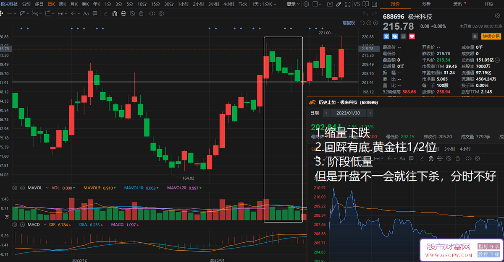The width and height of the screenshot is (504, 262).
Task: Click the grey note badge icon
Action: 403,36
